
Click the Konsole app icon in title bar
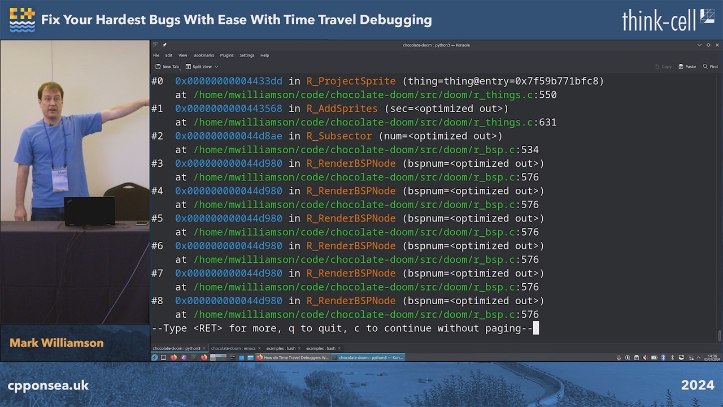pos(155,45)
